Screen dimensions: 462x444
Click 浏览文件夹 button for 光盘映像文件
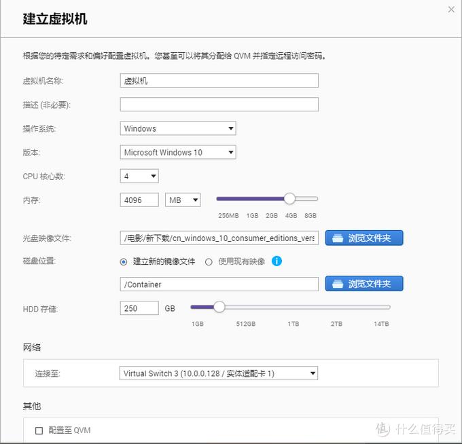[364, 238]
